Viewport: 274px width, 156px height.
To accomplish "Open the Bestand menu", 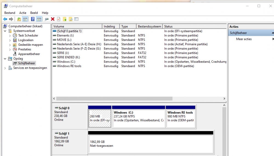I will click(x=10, y=13).
